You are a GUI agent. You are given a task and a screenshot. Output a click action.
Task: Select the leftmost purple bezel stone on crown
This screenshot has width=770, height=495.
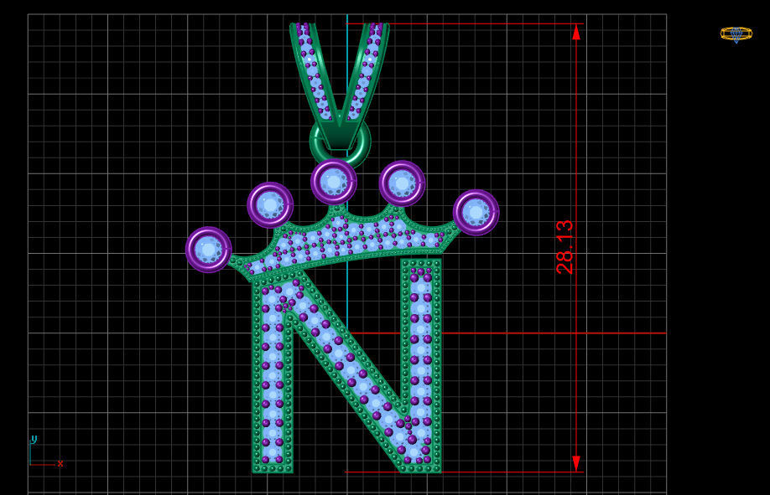[209, 250]
